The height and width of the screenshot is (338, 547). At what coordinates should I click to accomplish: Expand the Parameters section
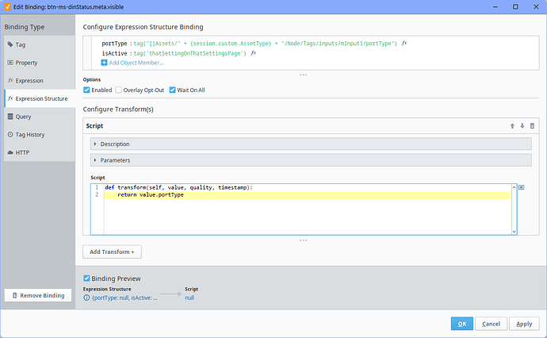coord(311,160)
